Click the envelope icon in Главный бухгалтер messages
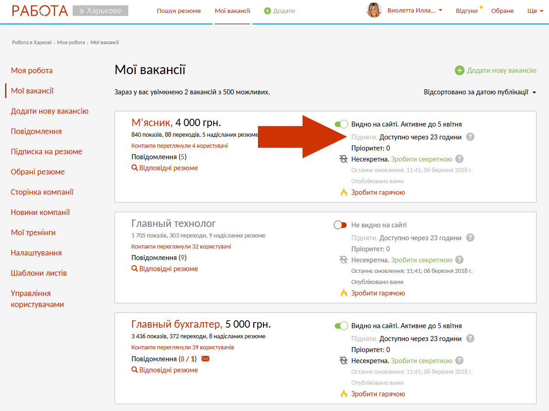The image size is (549, 411). pyautogui.click(x=206, y=359)
